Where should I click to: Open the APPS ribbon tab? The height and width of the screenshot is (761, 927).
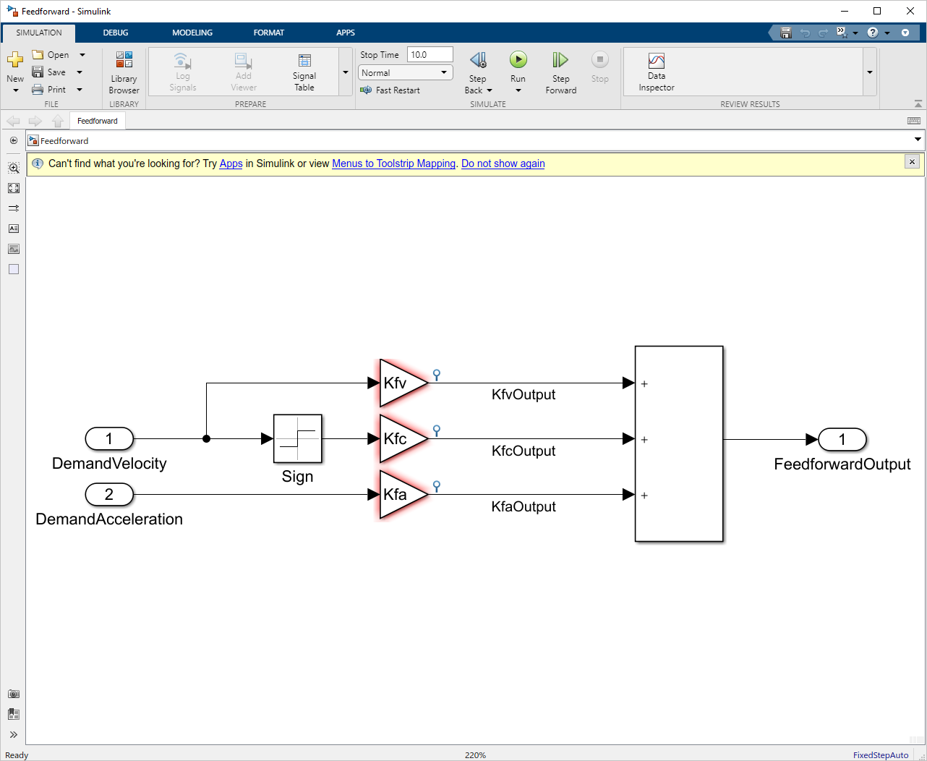[345, 32]
